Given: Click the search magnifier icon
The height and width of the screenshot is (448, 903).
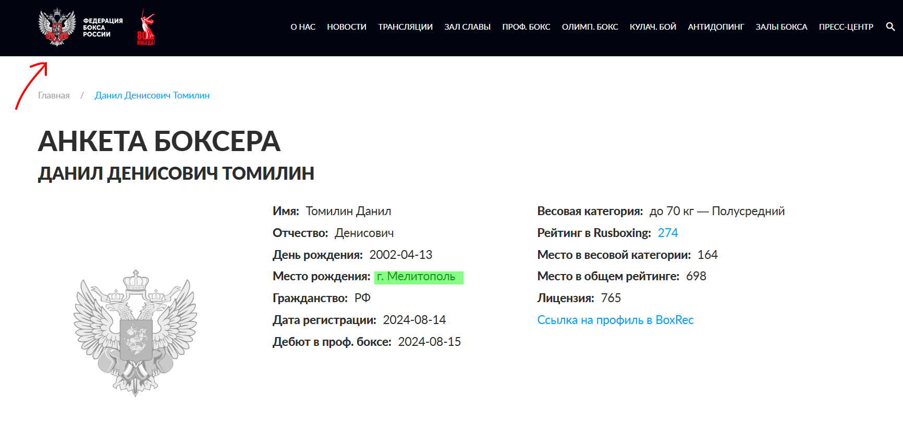Looking at the screenshot, I should (x=889, y=27).
